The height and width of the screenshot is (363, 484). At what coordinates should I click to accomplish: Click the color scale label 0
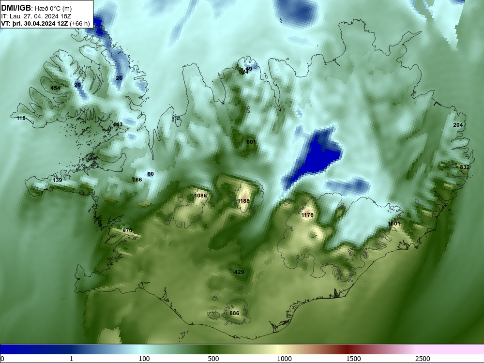click(x=2, y=359)
